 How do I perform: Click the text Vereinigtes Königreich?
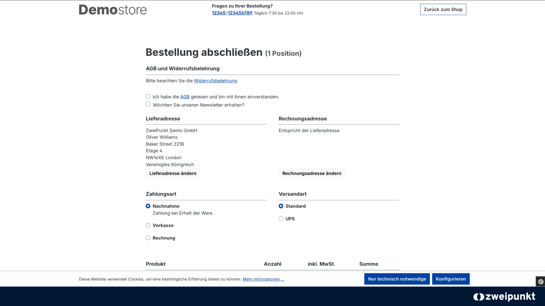click(170, 165)
